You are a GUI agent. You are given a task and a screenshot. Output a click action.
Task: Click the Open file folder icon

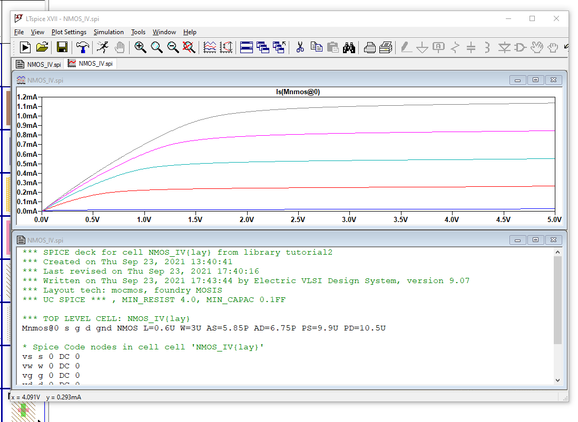click(x=42, y=47)
